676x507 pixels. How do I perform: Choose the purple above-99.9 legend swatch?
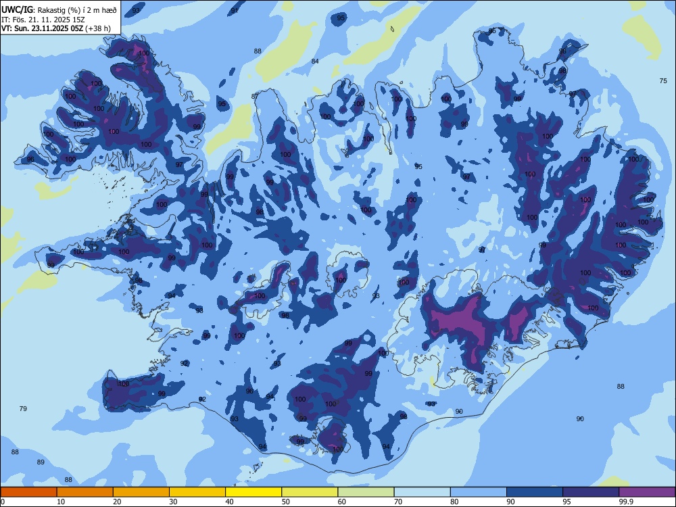[x=647, y=492]
